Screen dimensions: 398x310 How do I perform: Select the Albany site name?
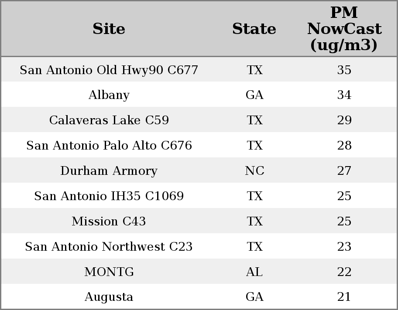pyautogui.click(x=109, y=95)
